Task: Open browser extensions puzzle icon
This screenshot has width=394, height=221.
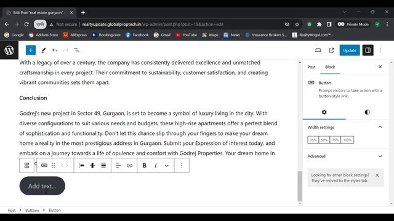Action: pyautogui.click(x=319, y=25)
